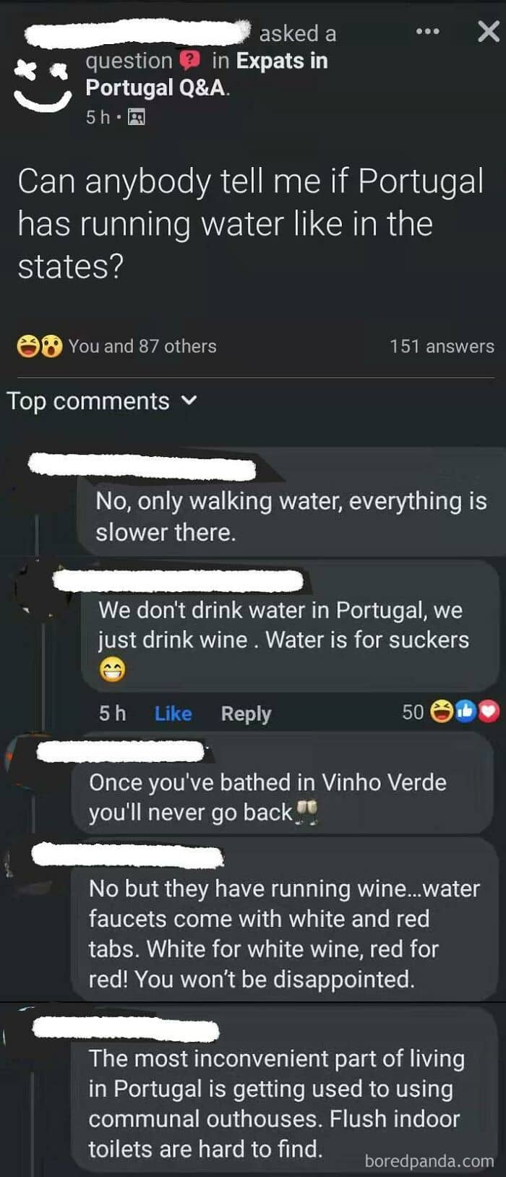Image resolution: width=506 pixels, height=1177 pixels.
Task: Click the wow reaction emoji under the post
Action: 51,346
